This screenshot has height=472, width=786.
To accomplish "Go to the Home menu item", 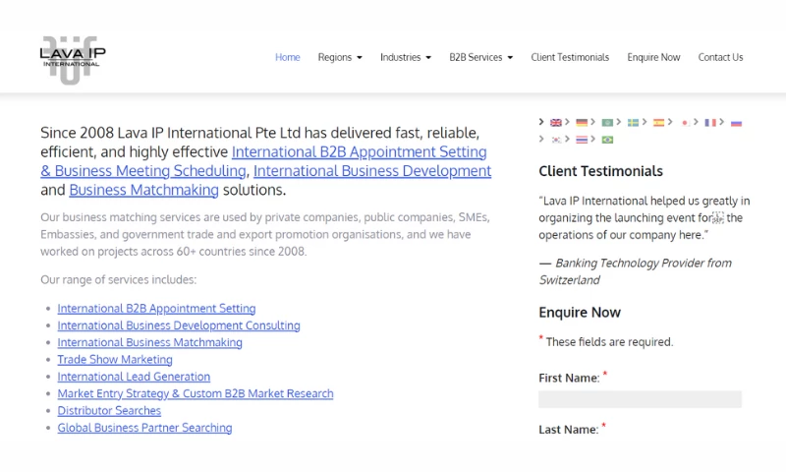I will [x=287, y=57].
